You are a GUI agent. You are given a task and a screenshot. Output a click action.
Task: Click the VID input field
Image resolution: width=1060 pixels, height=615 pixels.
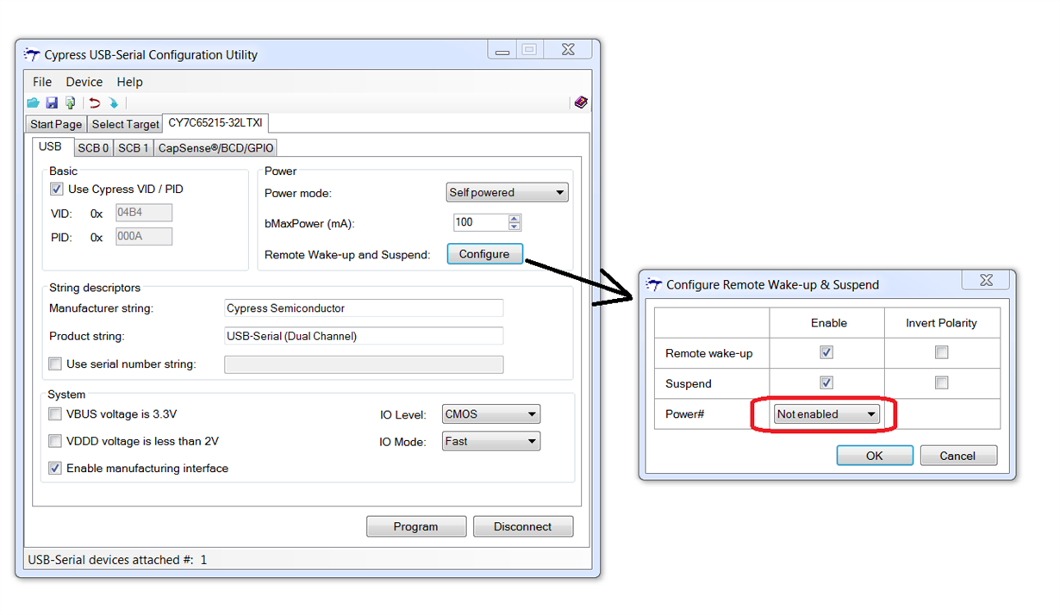coord(144,213)
